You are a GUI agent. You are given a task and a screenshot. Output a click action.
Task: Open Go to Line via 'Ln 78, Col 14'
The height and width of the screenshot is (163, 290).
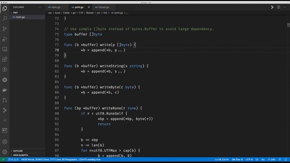222,159
